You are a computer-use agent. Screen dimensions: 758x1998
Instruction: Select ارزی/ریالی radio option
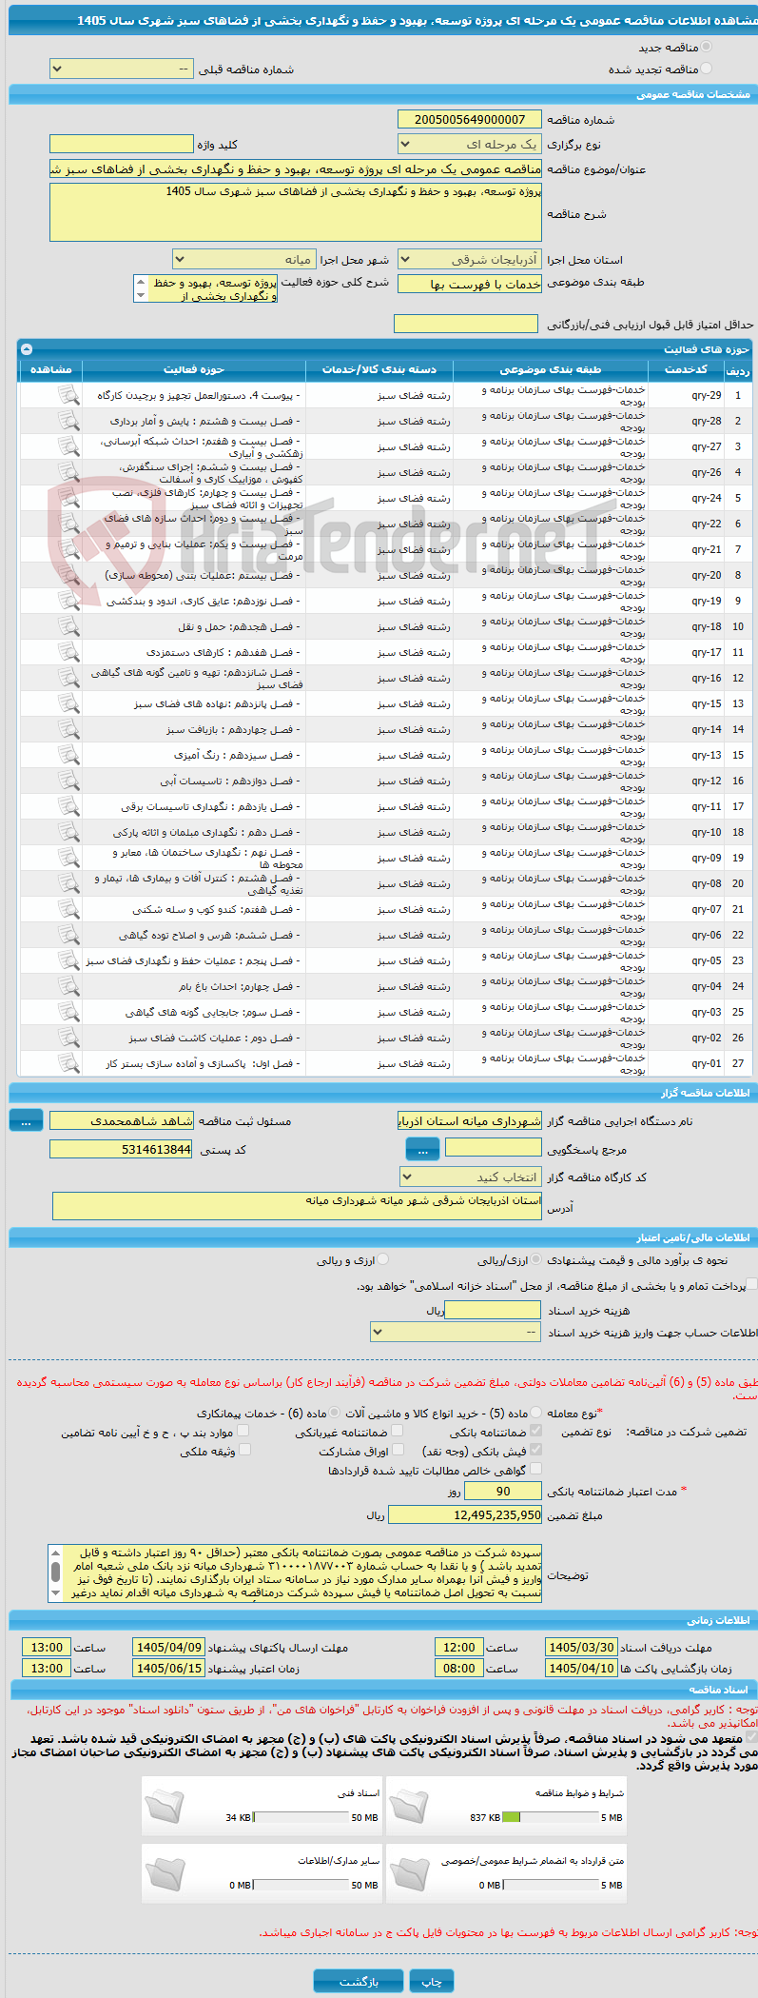pyautogui.click(x=537, y=1259)
